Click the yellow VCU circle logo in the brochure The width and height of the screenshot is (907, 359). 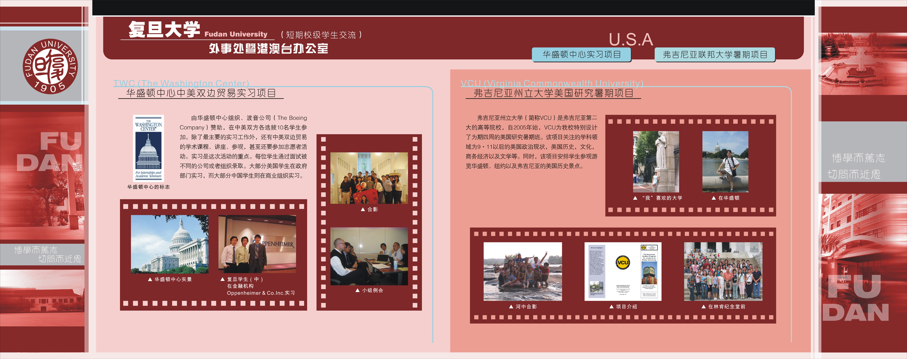pyautogui.click(x=622, y=263)
